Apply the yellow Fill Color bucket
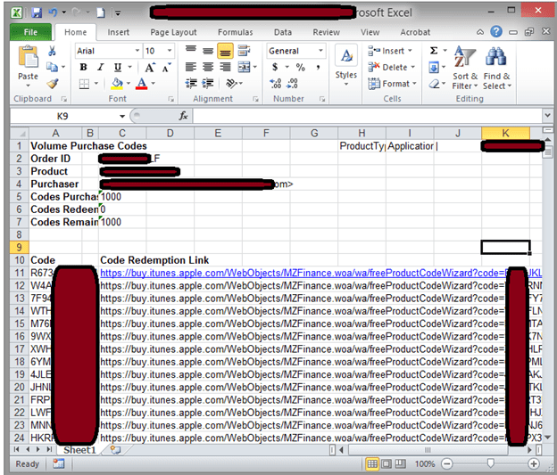Screen dimensions: 557x475 (x=117, y=84)
